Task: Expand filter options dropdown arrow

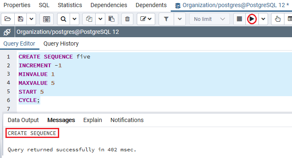Action: (180, 19)
